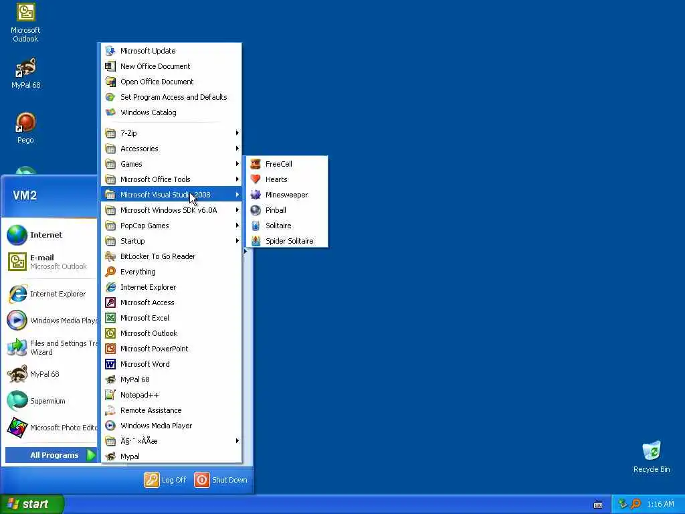Launch Minesweeper from the Games submenu
Viewport: 685px width, 514px height.
point(287,195)
